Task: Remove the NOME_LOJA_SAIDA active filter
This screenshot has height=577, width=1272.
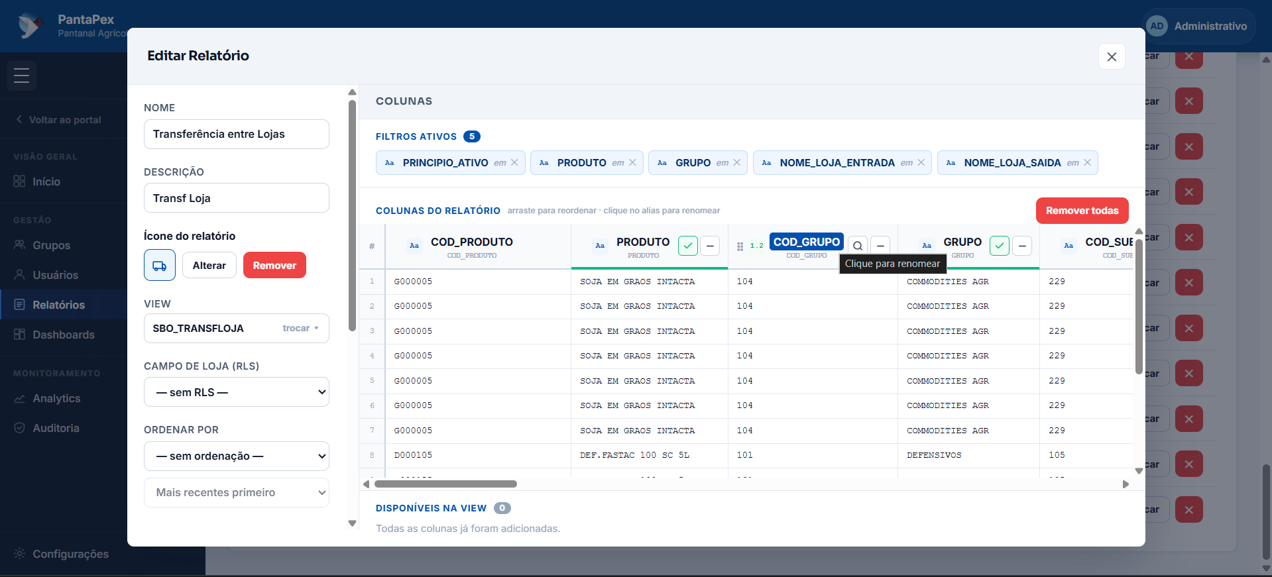Action: tap(1088, 162)
